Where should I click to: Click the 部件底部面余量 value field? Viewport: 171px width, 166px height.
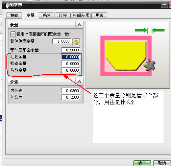click(71, 50)
